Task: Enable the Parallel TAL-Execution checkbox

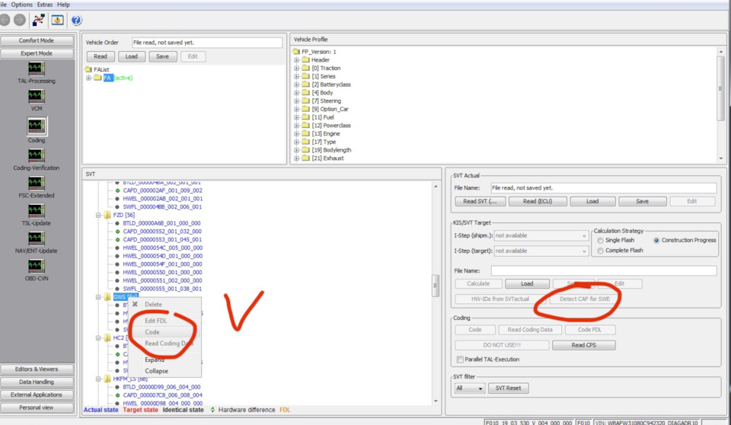Action: pos(460,359)
